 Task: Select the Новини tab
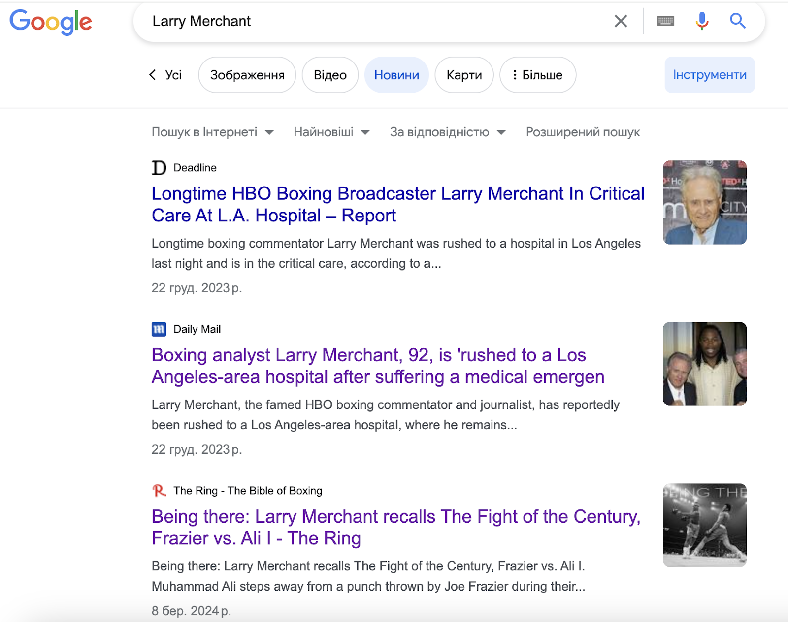coord(396,75)
